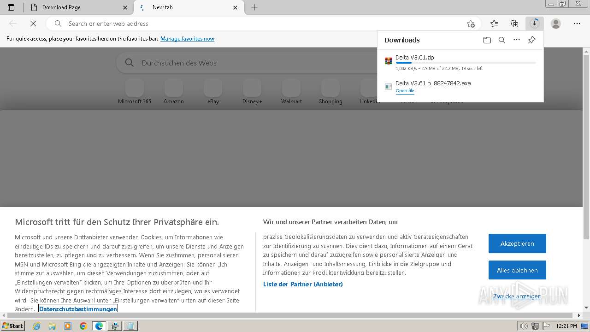
Task: Open Liste der Partner (Anbieter) link
Action: tap(303, 284)
